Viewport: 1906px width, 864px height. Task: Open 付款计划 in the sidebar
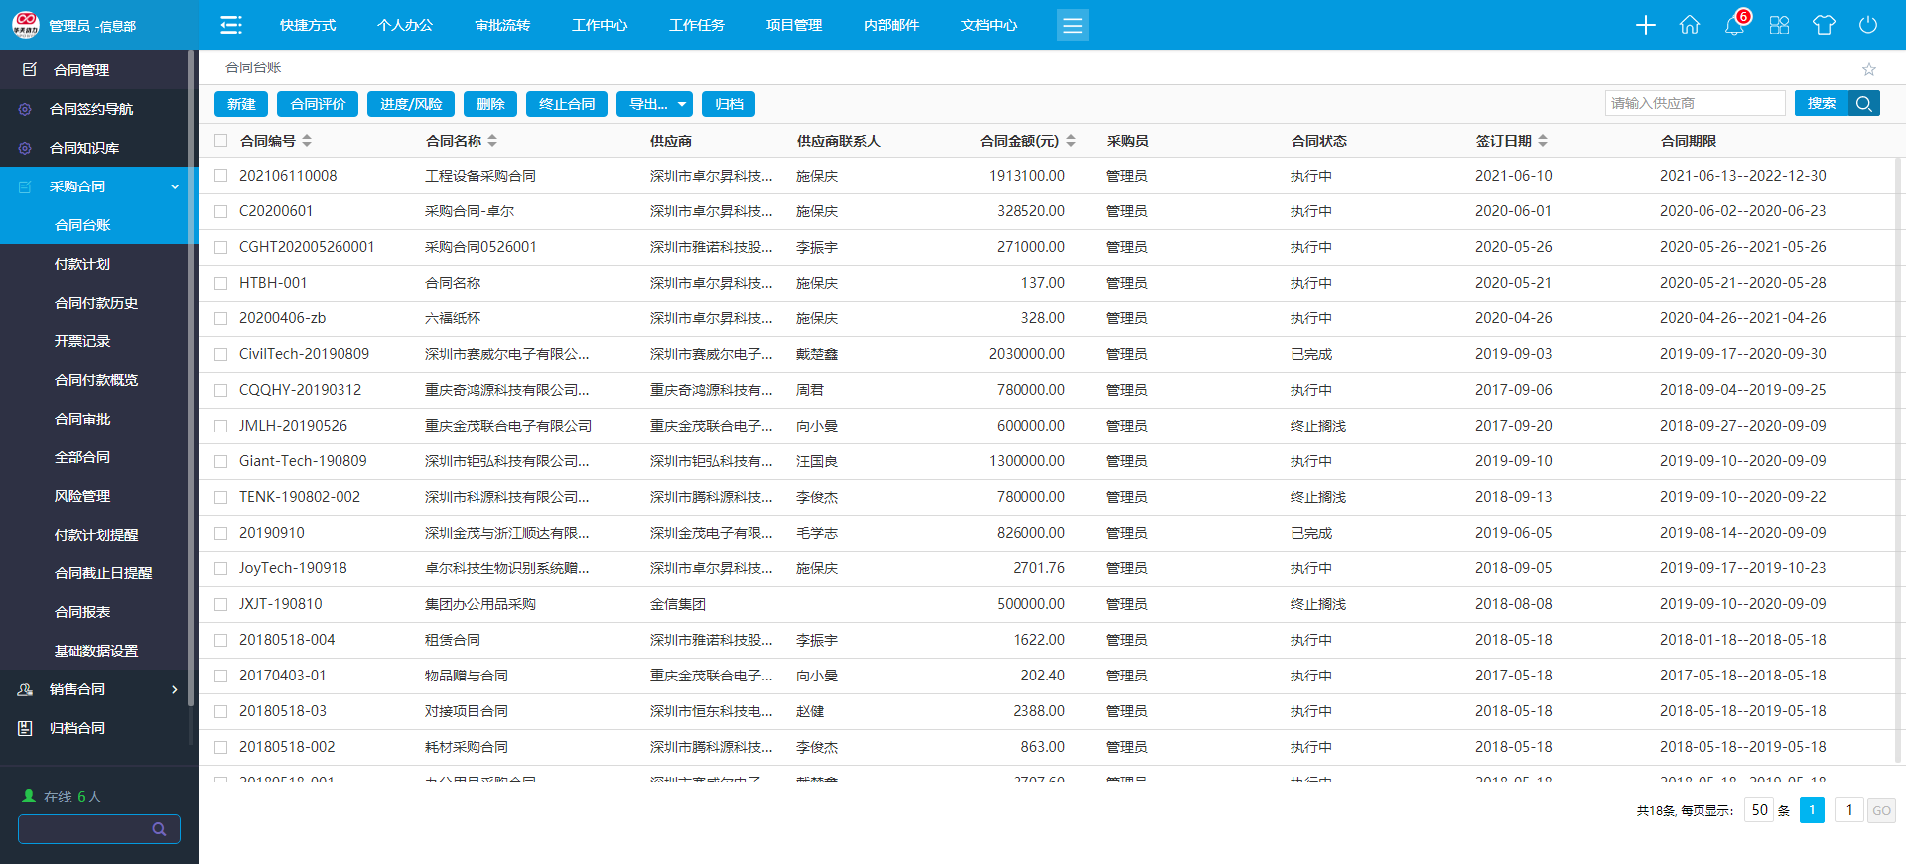pyautogui.click(x=82, y=264)
